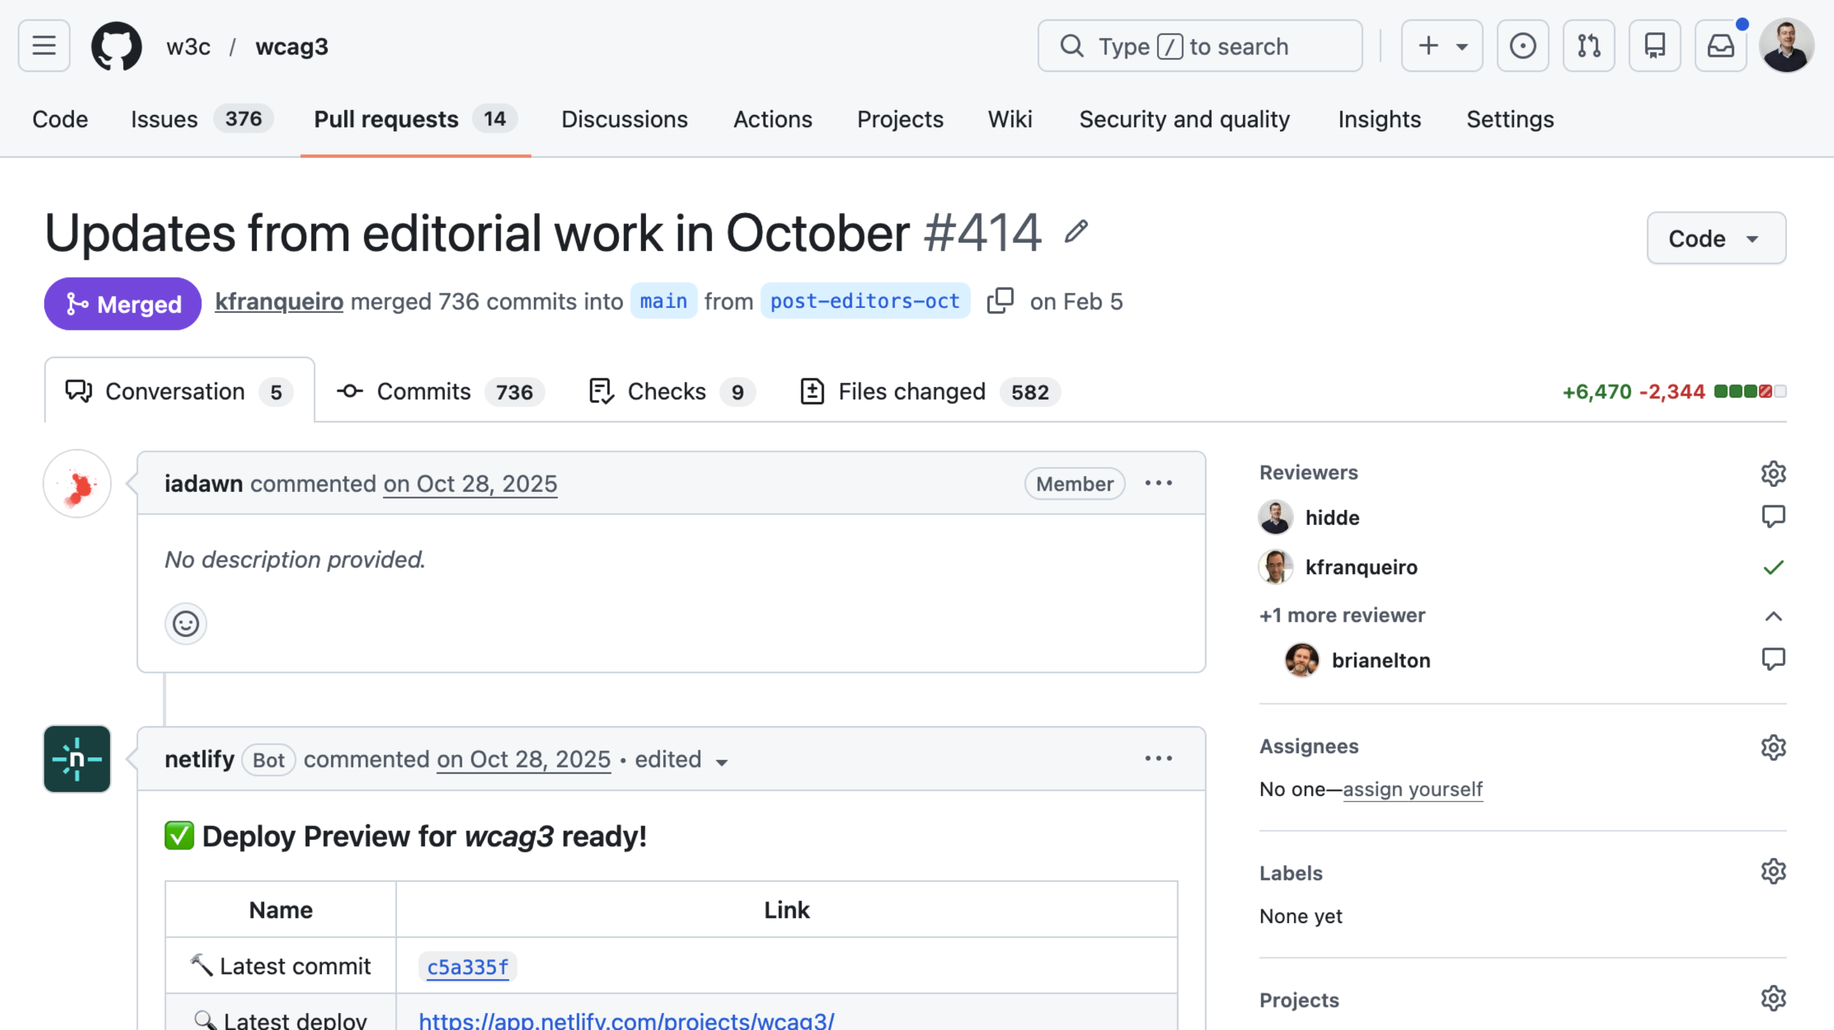Open the Projects repository tab
The height and width of the screenshot is (1030, 1834).
pos(900,119)
